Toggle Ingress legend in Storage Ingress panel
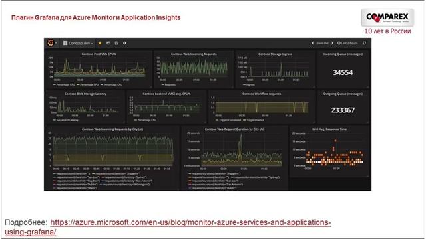 [x=249, y=85]
